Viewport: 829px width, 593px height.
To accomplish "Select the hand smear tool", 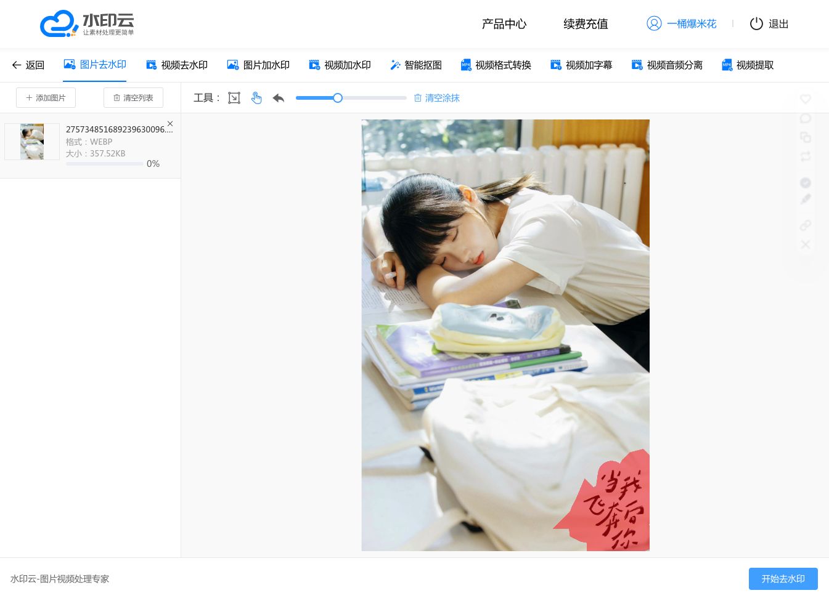I will (x=256, y=98).
